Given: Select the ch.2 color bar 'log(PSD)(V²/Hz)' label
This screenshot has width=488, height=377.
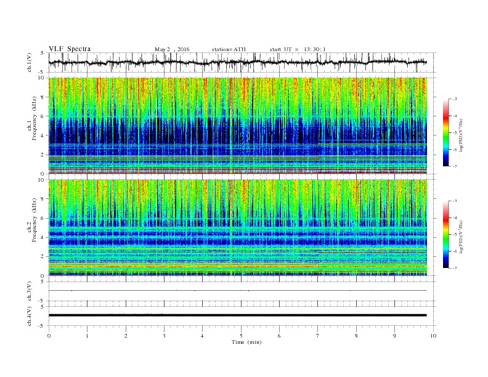Looking at the screenshot, I should point(460,237).
